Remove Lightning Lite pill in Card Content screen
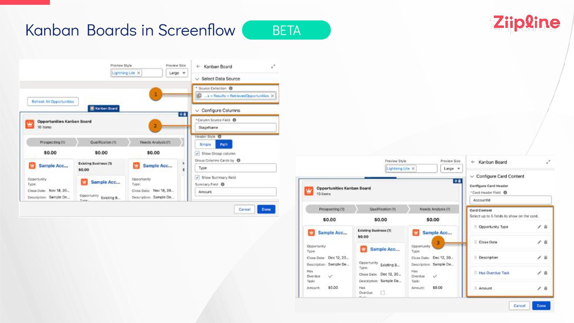This screenshot has height=323, width=574. (x=413, y=168)
